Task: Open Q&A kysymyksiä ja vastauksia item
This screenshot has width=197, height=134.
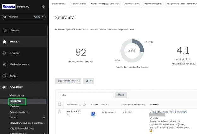Action: 27,123
